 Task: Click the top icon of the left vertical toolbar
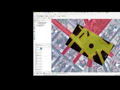(34, 20)
